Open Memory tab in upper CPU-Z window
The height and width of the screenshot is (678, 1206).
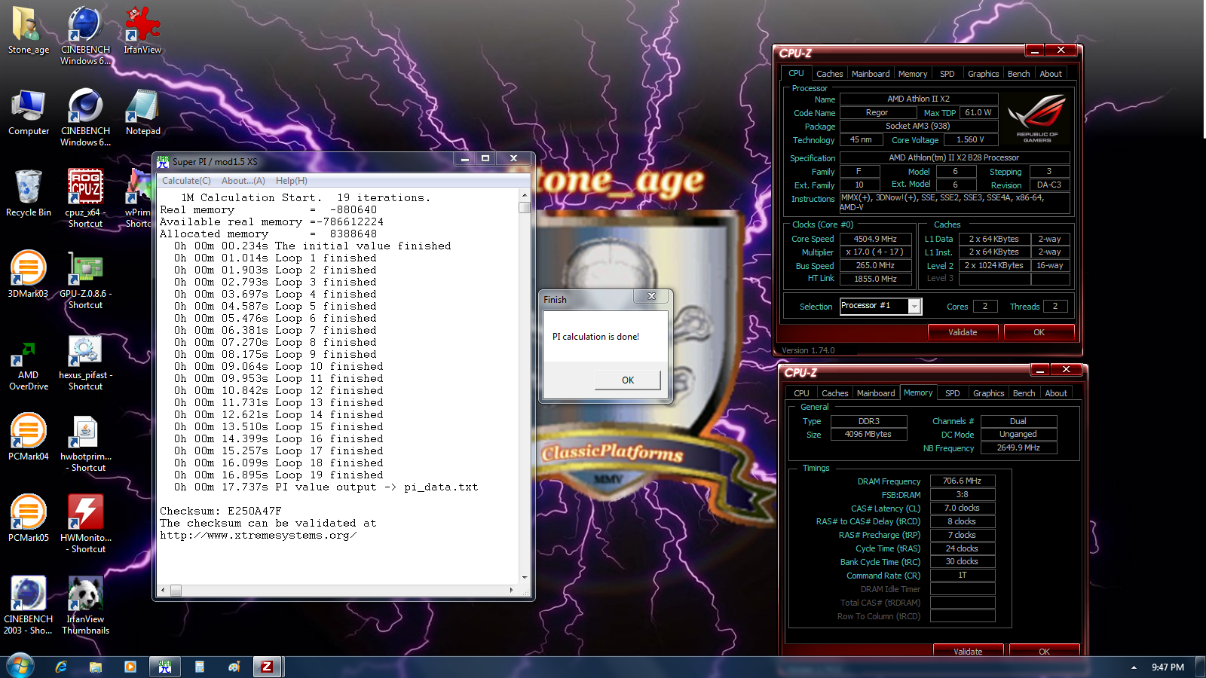pos(913,74)
